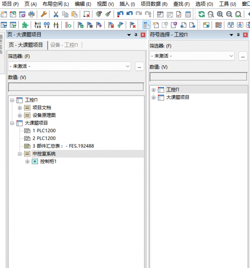The width and height of the screenshot is (250, 268).
Task: Click the 数值 input field in 符号选择 panel
Action: coord(198,76)
